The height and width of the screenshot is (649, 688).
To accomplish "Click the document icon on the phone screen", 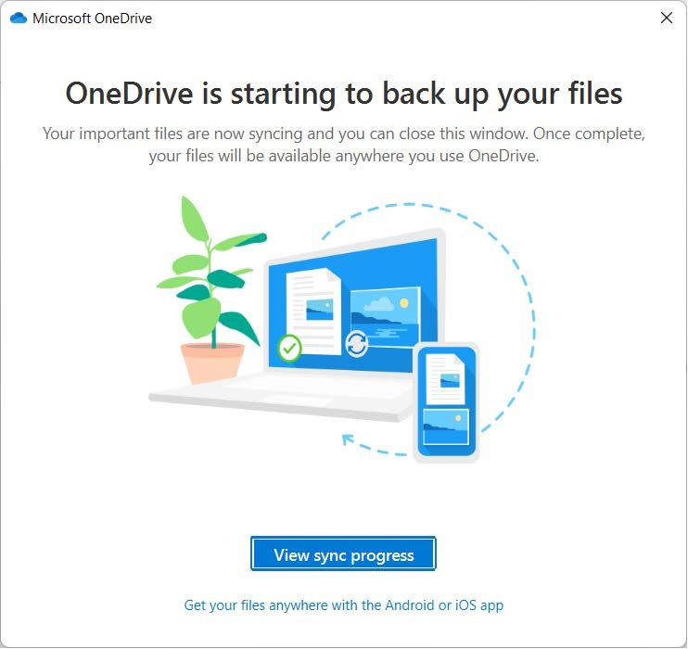I will coord(445,380).
